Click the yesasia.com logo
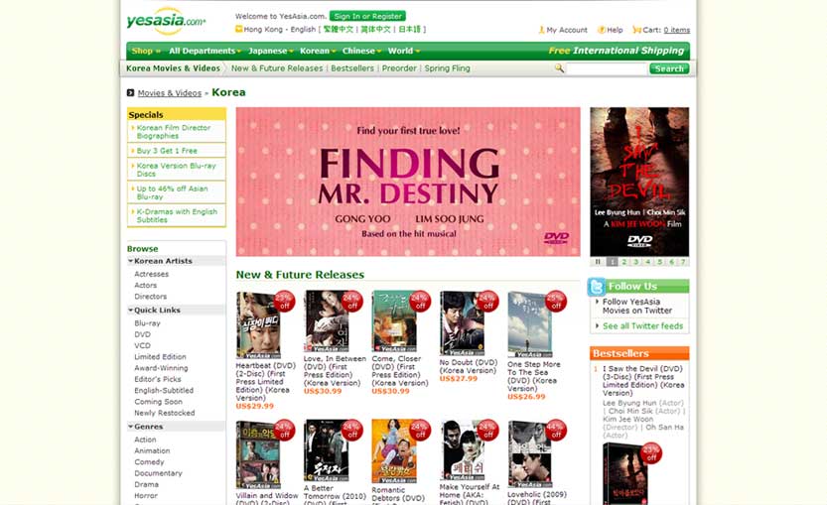 [x=166, y=21]
